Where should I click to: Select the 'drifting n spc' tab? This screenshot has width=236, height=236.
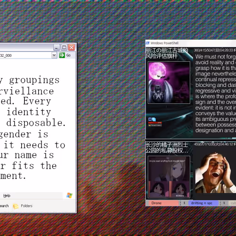pos(203,203)
